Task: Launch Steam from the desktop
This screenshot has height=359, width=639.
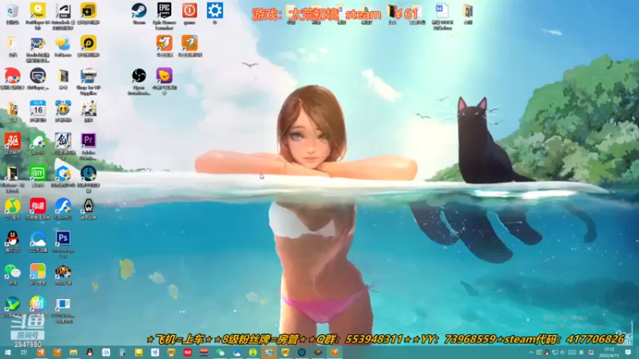Action: [x=139, y=11]
